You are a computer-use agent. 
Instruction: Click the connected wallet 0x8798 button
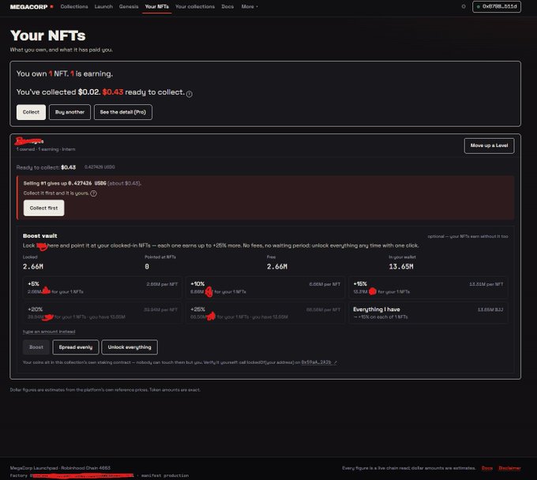pos(497,6)
